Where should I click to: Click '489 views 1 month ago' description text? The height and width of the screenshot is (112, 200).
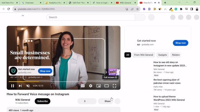pyautogui.click(x=21, y=110)
